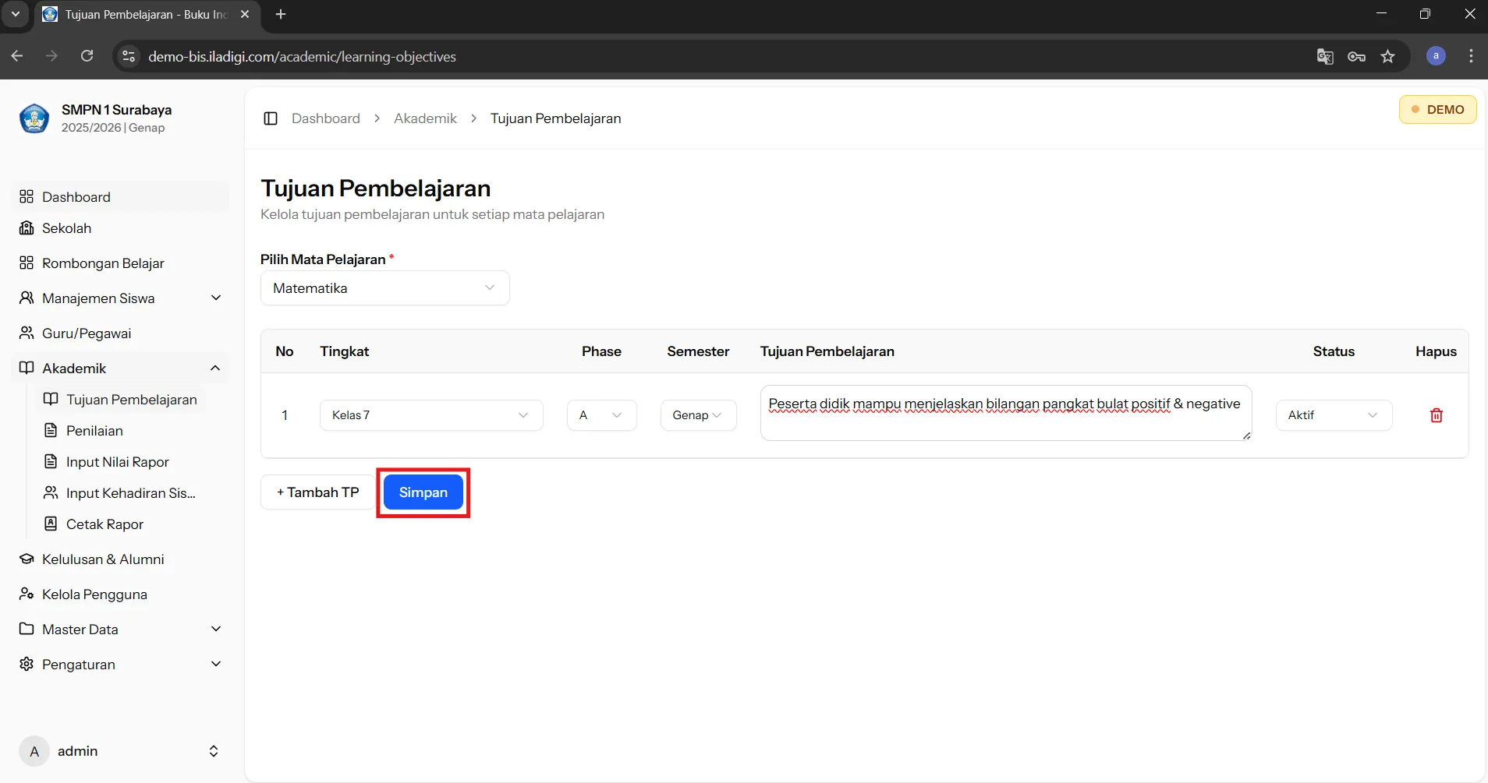The height and width of the screenshot is (783, 1488).
Task: Click the Penilaian document icon
Action: coord(51,430)
